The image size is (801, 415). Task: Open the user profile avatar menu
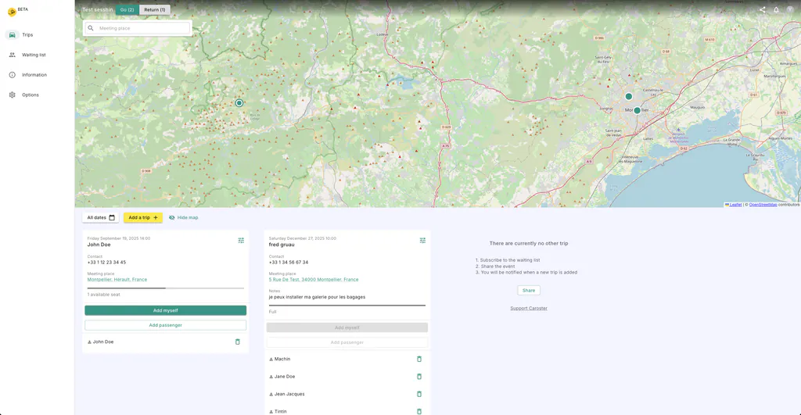[789, 9]
